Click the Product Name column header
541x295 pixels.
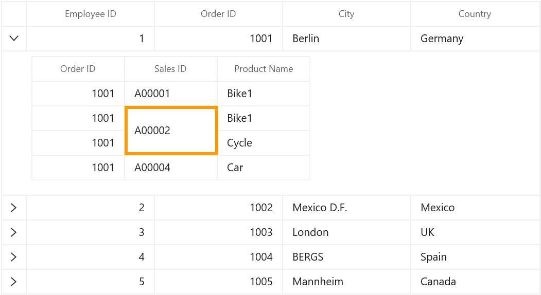click(x=264, y=69)
